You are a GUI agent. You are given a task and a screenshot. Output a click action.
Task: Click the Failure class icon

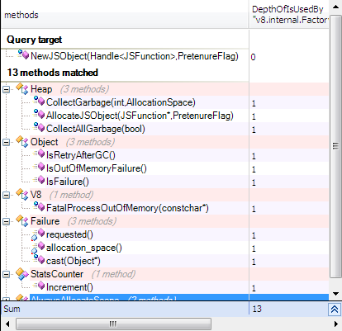22,220
